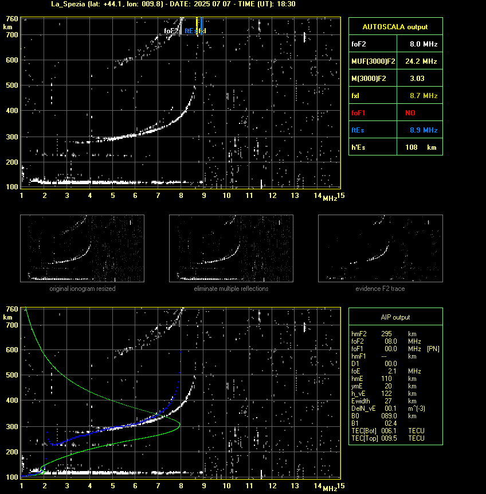
Task: Click the foF2 marker label on top ionogram
Action: pos(171,31)
